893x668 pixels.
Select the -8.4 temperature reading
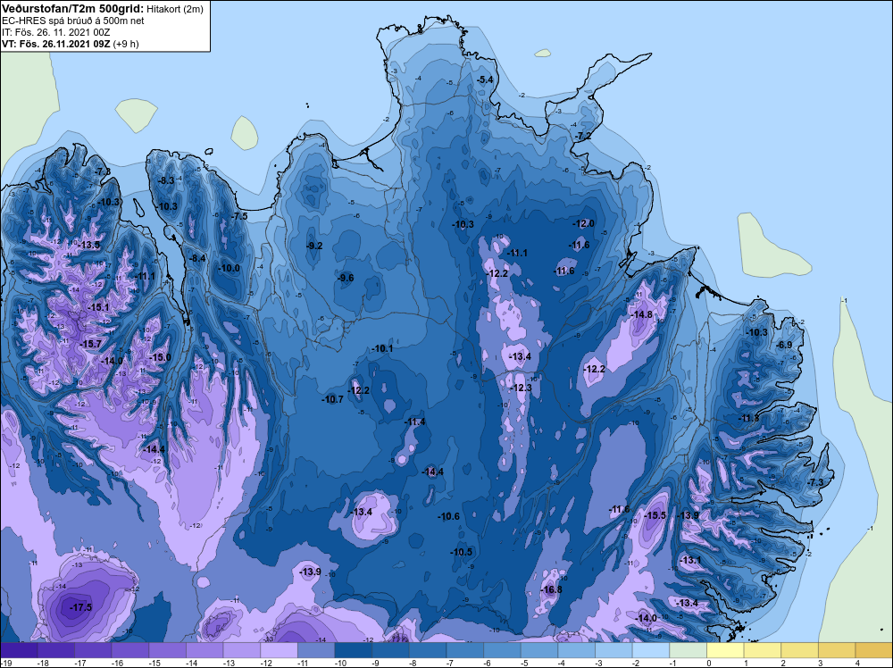[196, 258]
